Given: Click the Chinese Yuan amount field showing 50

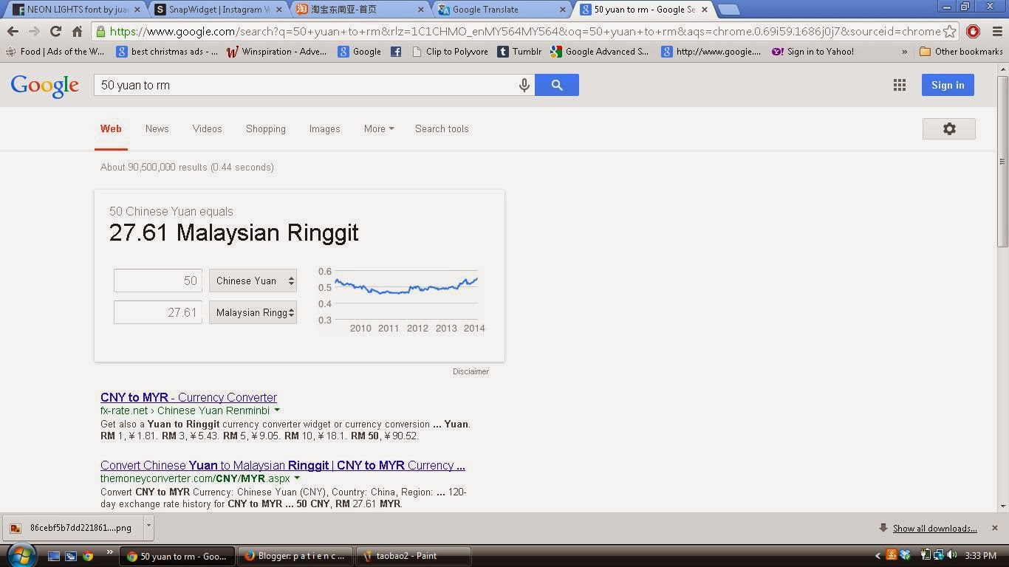Looking at the screenshot, I should point(158,281).
